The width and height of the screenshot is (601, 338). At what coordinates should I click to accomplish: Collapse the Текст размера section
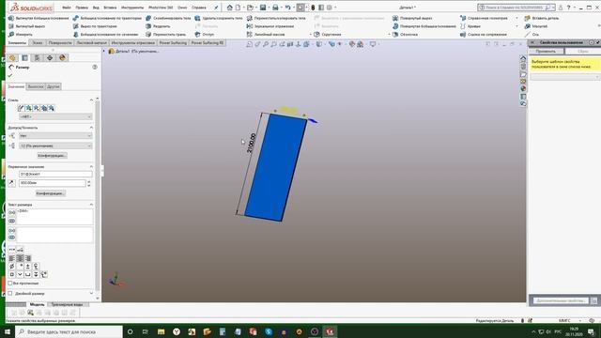[x=91, y=205]
